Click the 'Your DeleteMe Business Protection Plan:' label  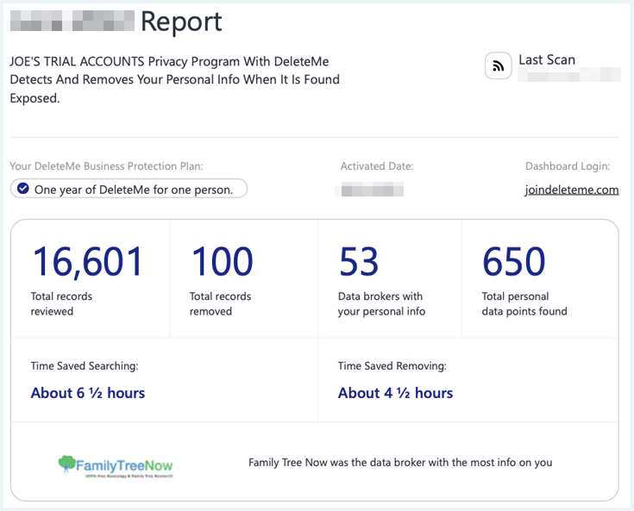[x=106, y=166]
